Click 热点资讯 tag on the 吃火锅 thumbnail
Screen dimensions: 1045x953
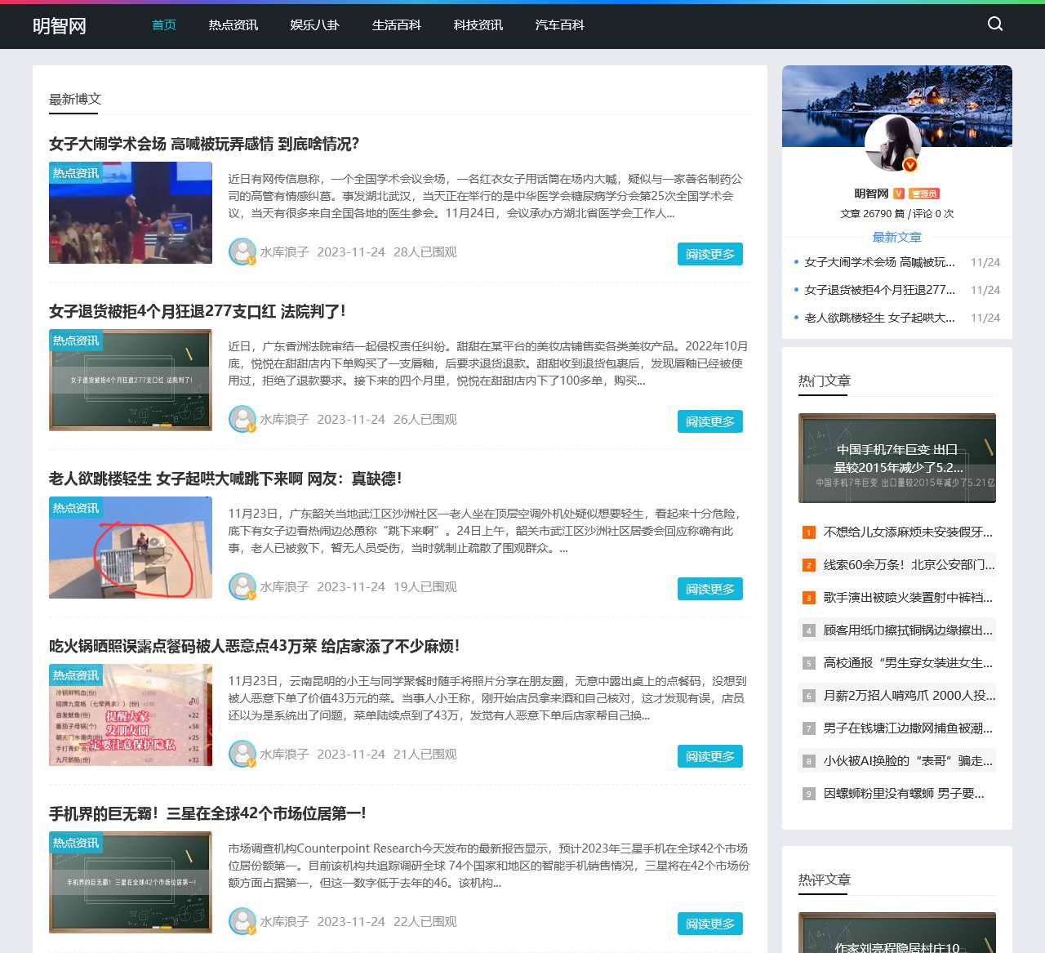(76, 675)
